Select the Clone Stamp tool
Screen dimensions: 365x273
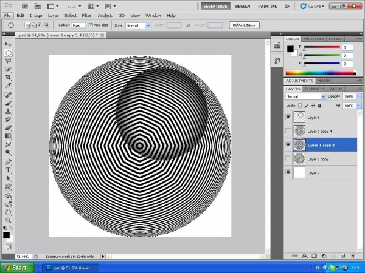tap(8, 111)
